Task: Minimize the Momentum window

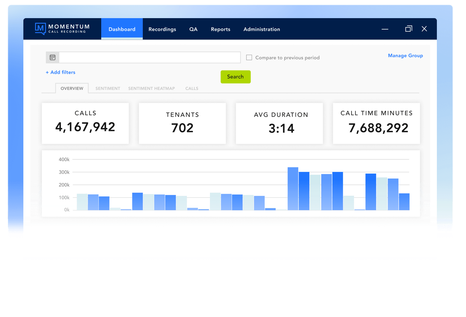Action: [x=385, y=29]
